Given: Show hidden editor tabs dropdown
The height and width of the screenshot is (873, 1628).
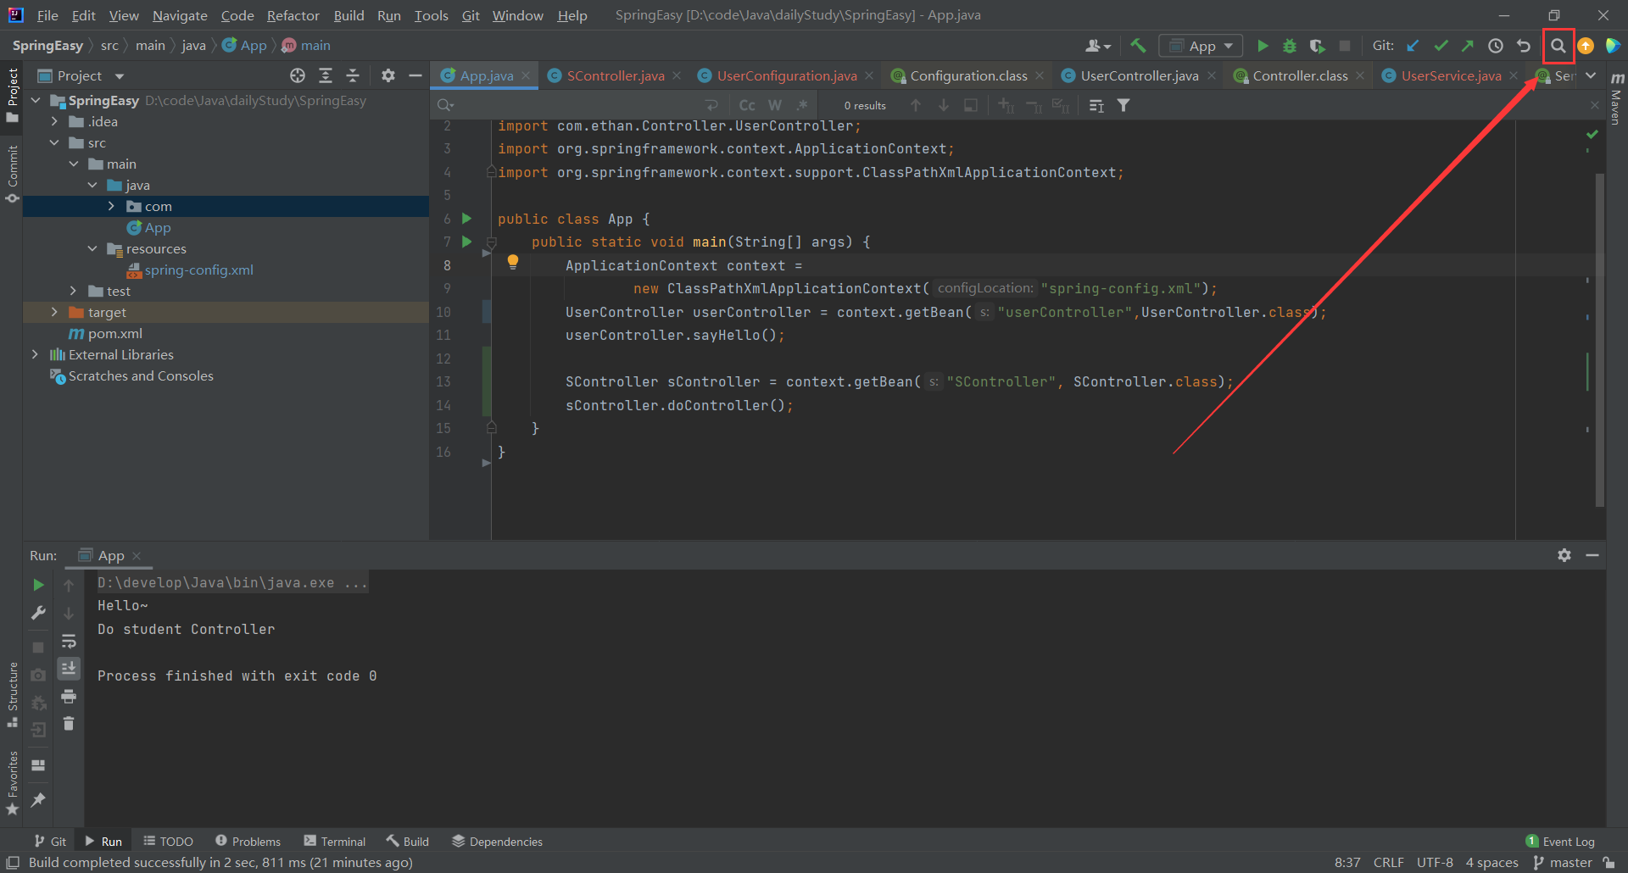Looking at the screenshot, I should (1591, 75).
